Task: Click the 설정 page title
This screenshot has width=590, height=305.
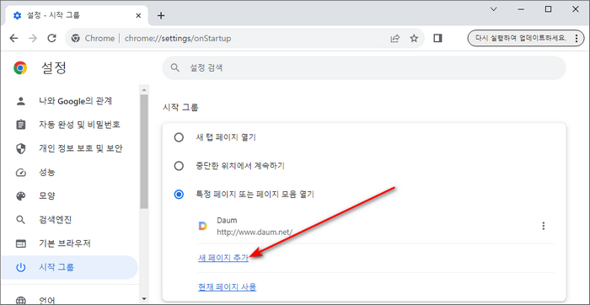Action: [54, 68]
